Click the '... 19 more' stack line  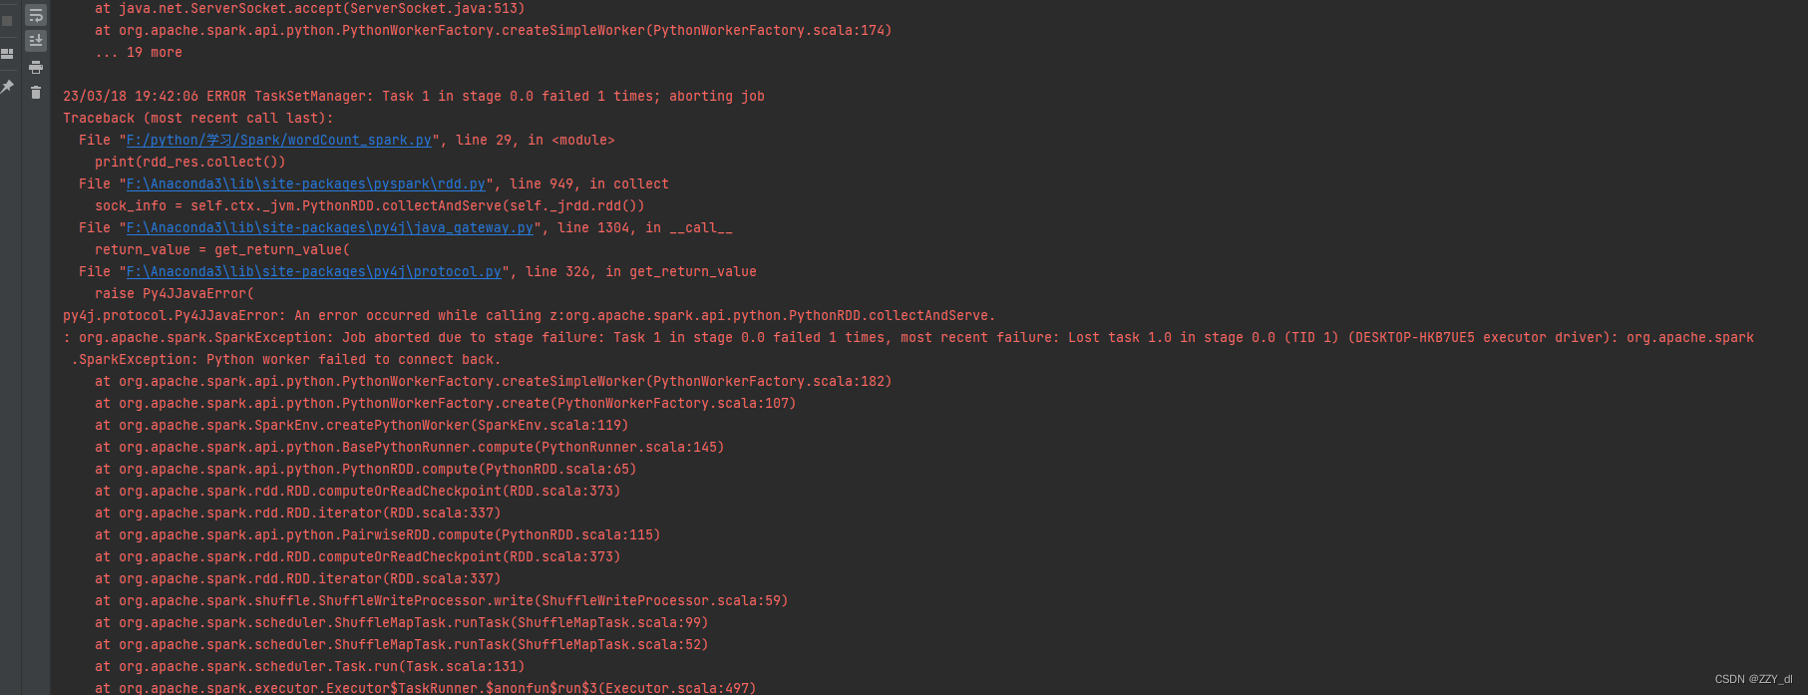(x=139, y=53)
